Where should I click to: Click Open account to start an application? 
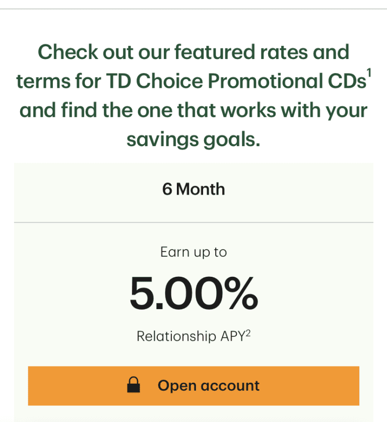point(193,385)
